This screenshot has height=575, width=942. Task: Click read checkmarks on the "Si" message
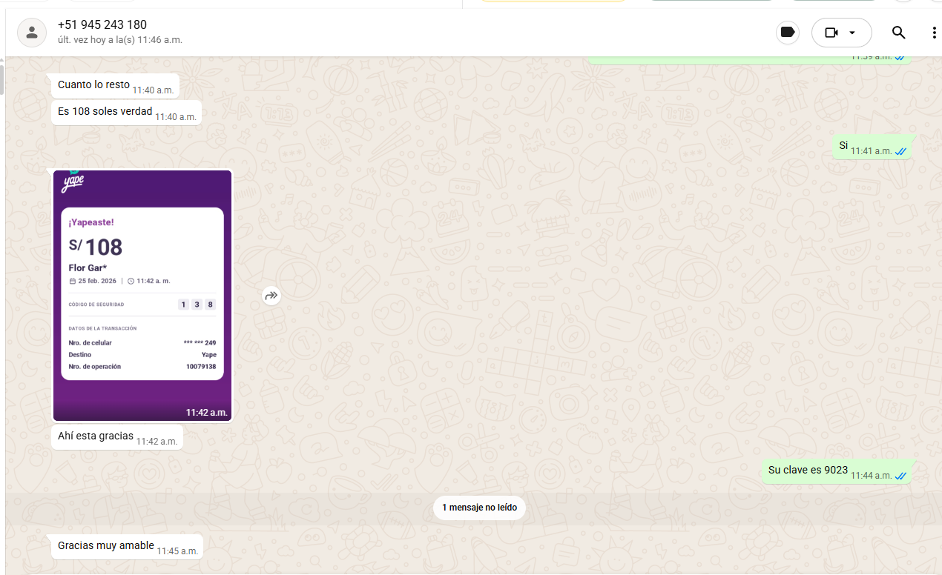pos(900,151)
